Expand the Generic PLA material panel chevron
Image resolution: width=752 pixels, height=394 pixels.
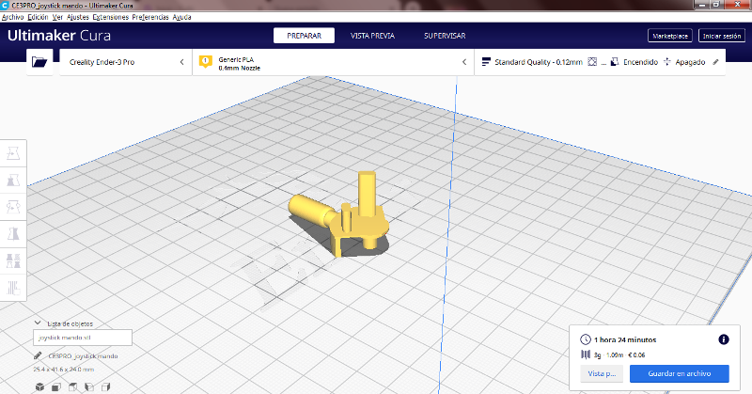pos(464,62)
